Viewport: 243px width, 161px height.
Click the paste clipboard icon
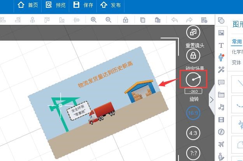click(x=157, y=20)
